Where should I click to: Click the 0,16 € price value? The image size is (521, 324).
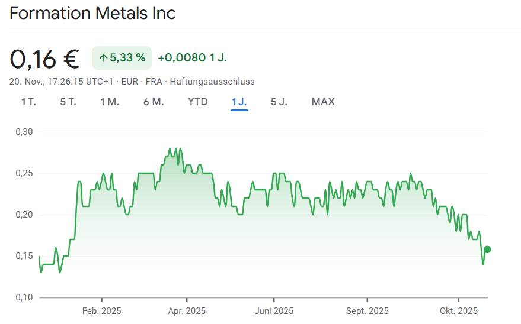click(44, 58)
